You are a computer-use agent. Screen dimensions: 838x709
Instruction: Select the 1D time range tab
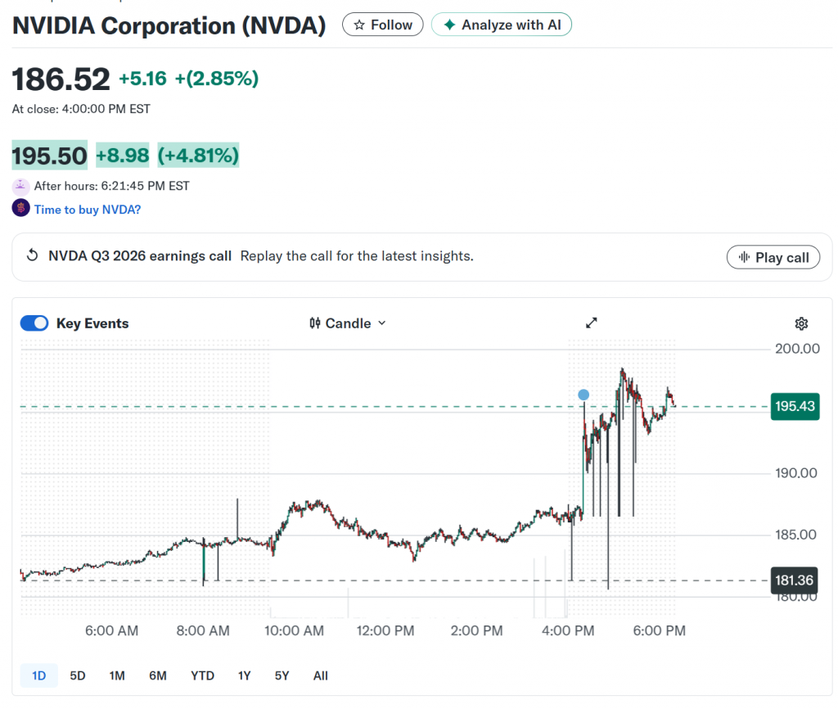click(38, 675)
